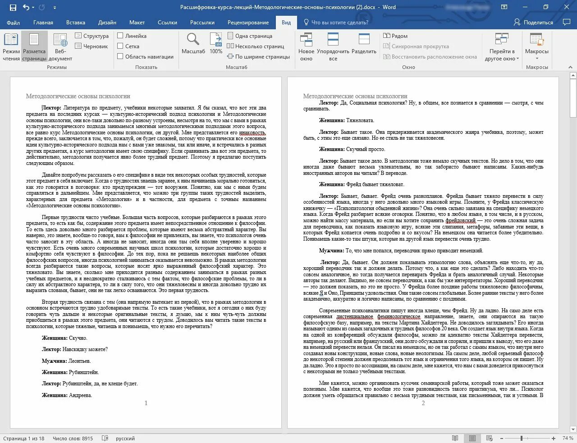Select Одна страница view

click(x=250, y=36)
